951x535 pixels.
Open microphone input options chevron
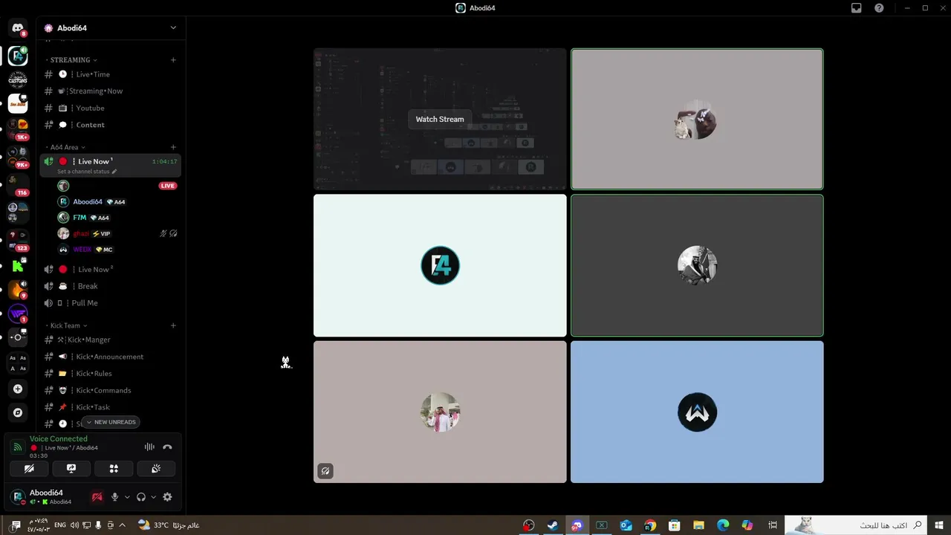click(x=127, y=497)
